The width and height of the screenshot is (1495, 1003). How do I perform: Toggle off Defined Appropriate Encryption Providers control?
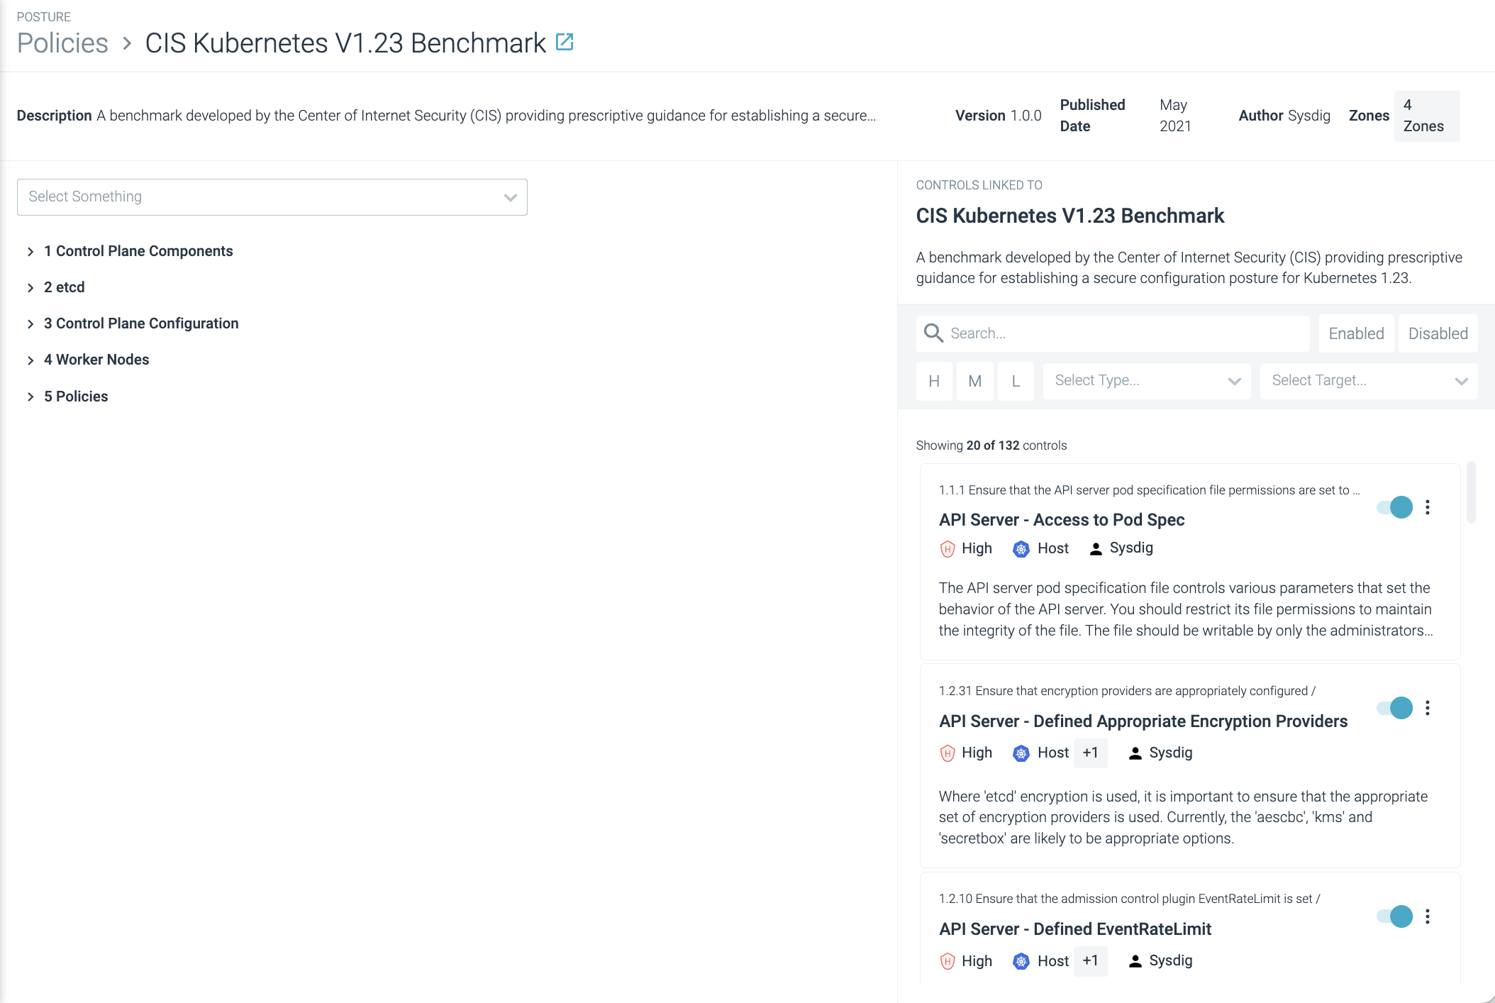[x=1395, y=708]
